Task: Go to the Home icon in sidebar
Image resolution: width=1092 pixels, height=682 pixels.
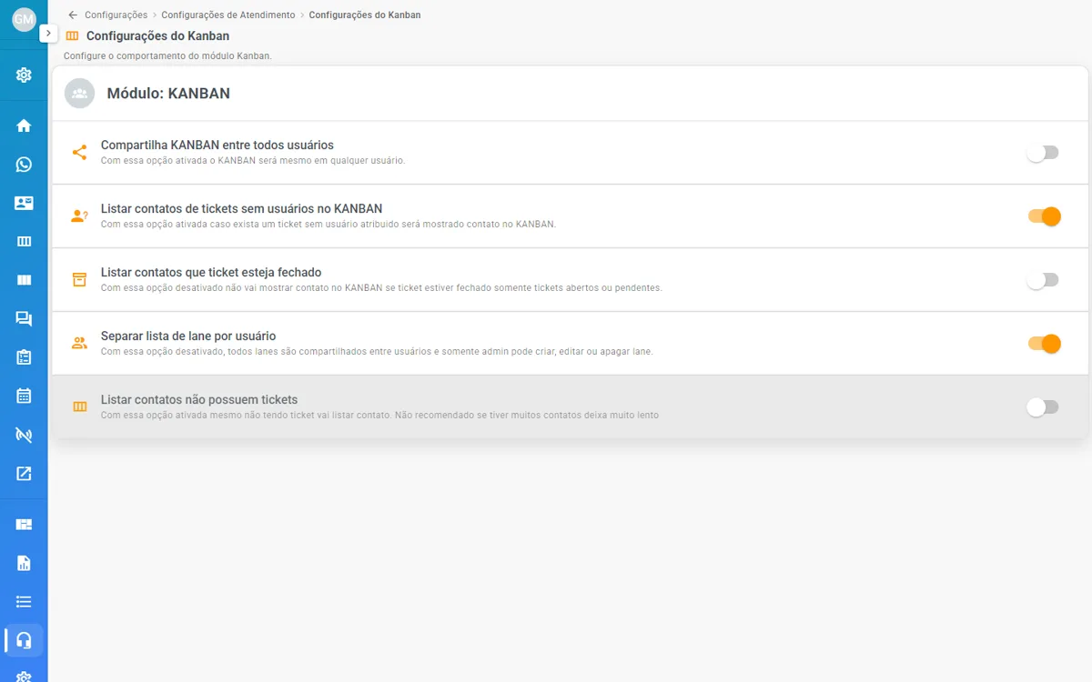Action: (x=24, y=125)
